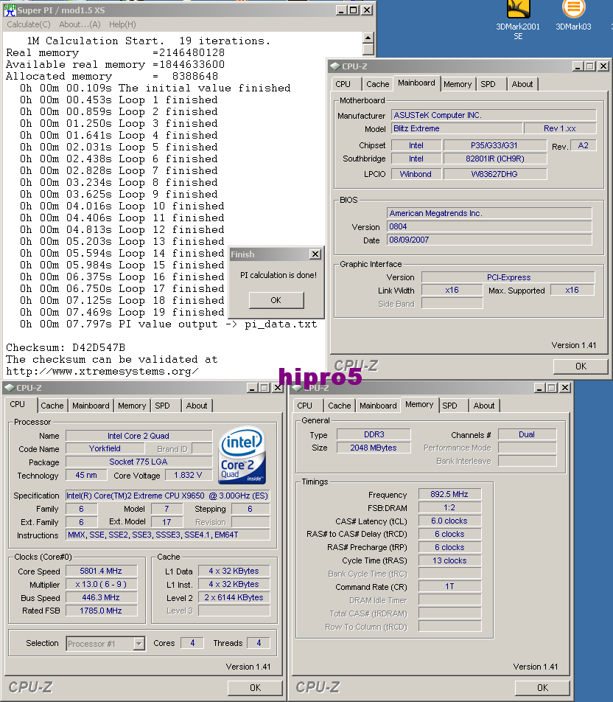The width and height of the screenshot is (613, 702).
Task: Click the multiplier value x 13.0 (6 - 9)
Action: coord(101,584)
